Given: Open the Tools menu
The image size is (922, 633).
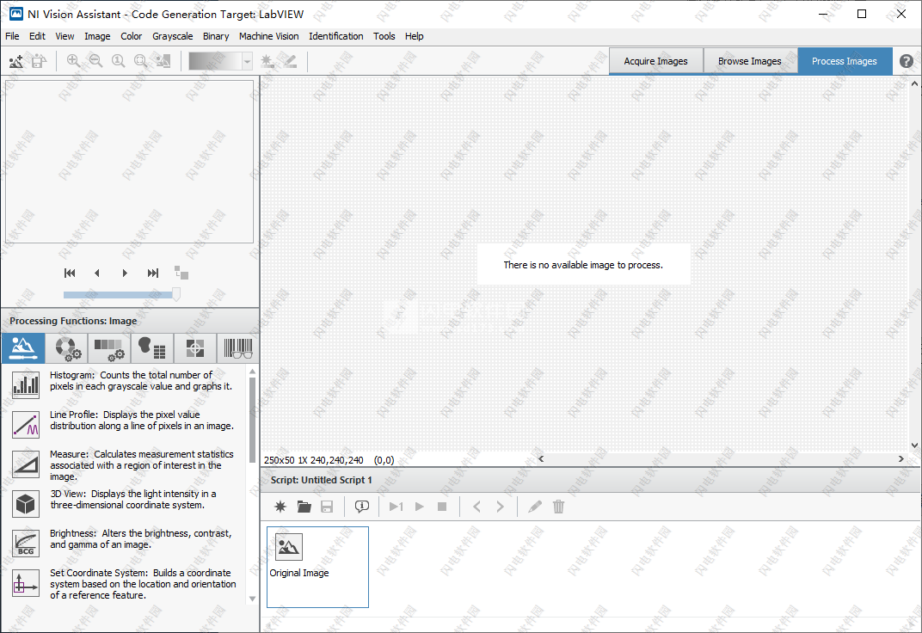Looking at the screenshot, I should click(x=384, y=36).
